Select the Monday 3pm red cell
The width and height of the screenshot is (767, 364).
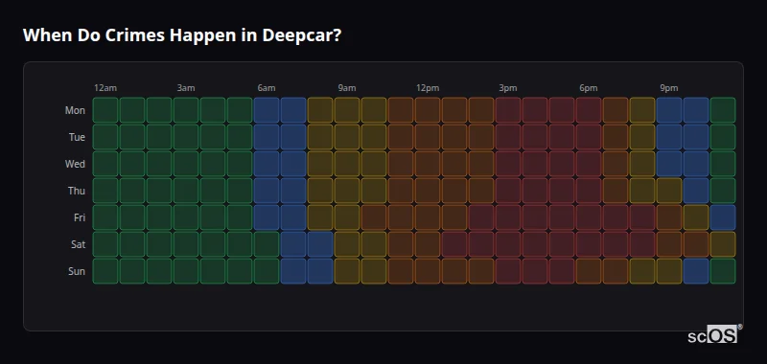(508, 110)
